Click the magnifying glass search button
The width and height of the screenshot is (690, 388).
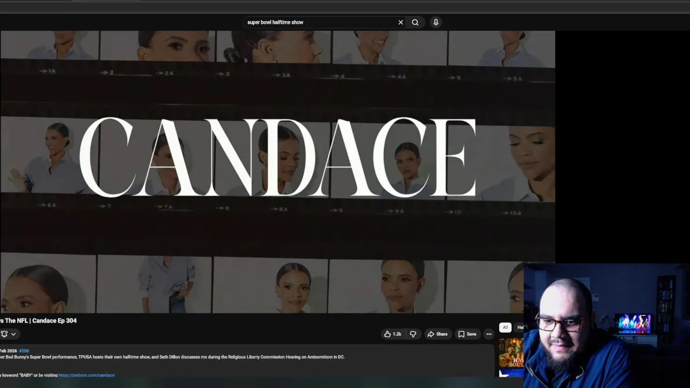click(x=415, y=22)
